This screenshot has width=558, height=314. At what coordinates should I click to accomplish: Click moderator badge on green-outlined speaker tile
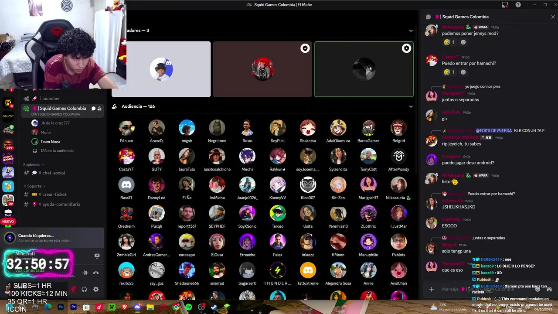click(406, 48)
